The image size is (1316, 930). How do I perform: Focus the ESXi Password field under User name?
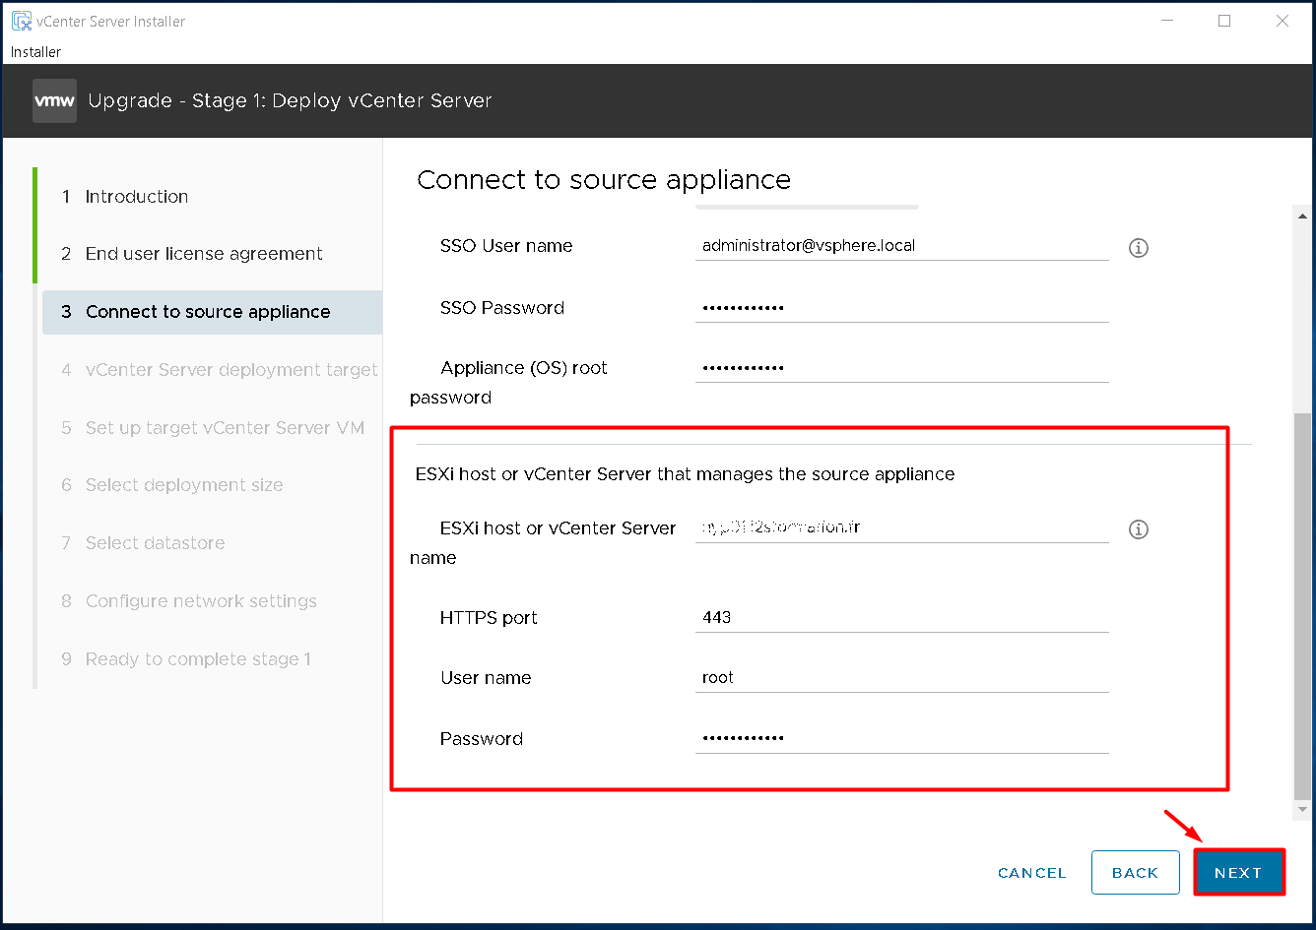tap(902, 739)
